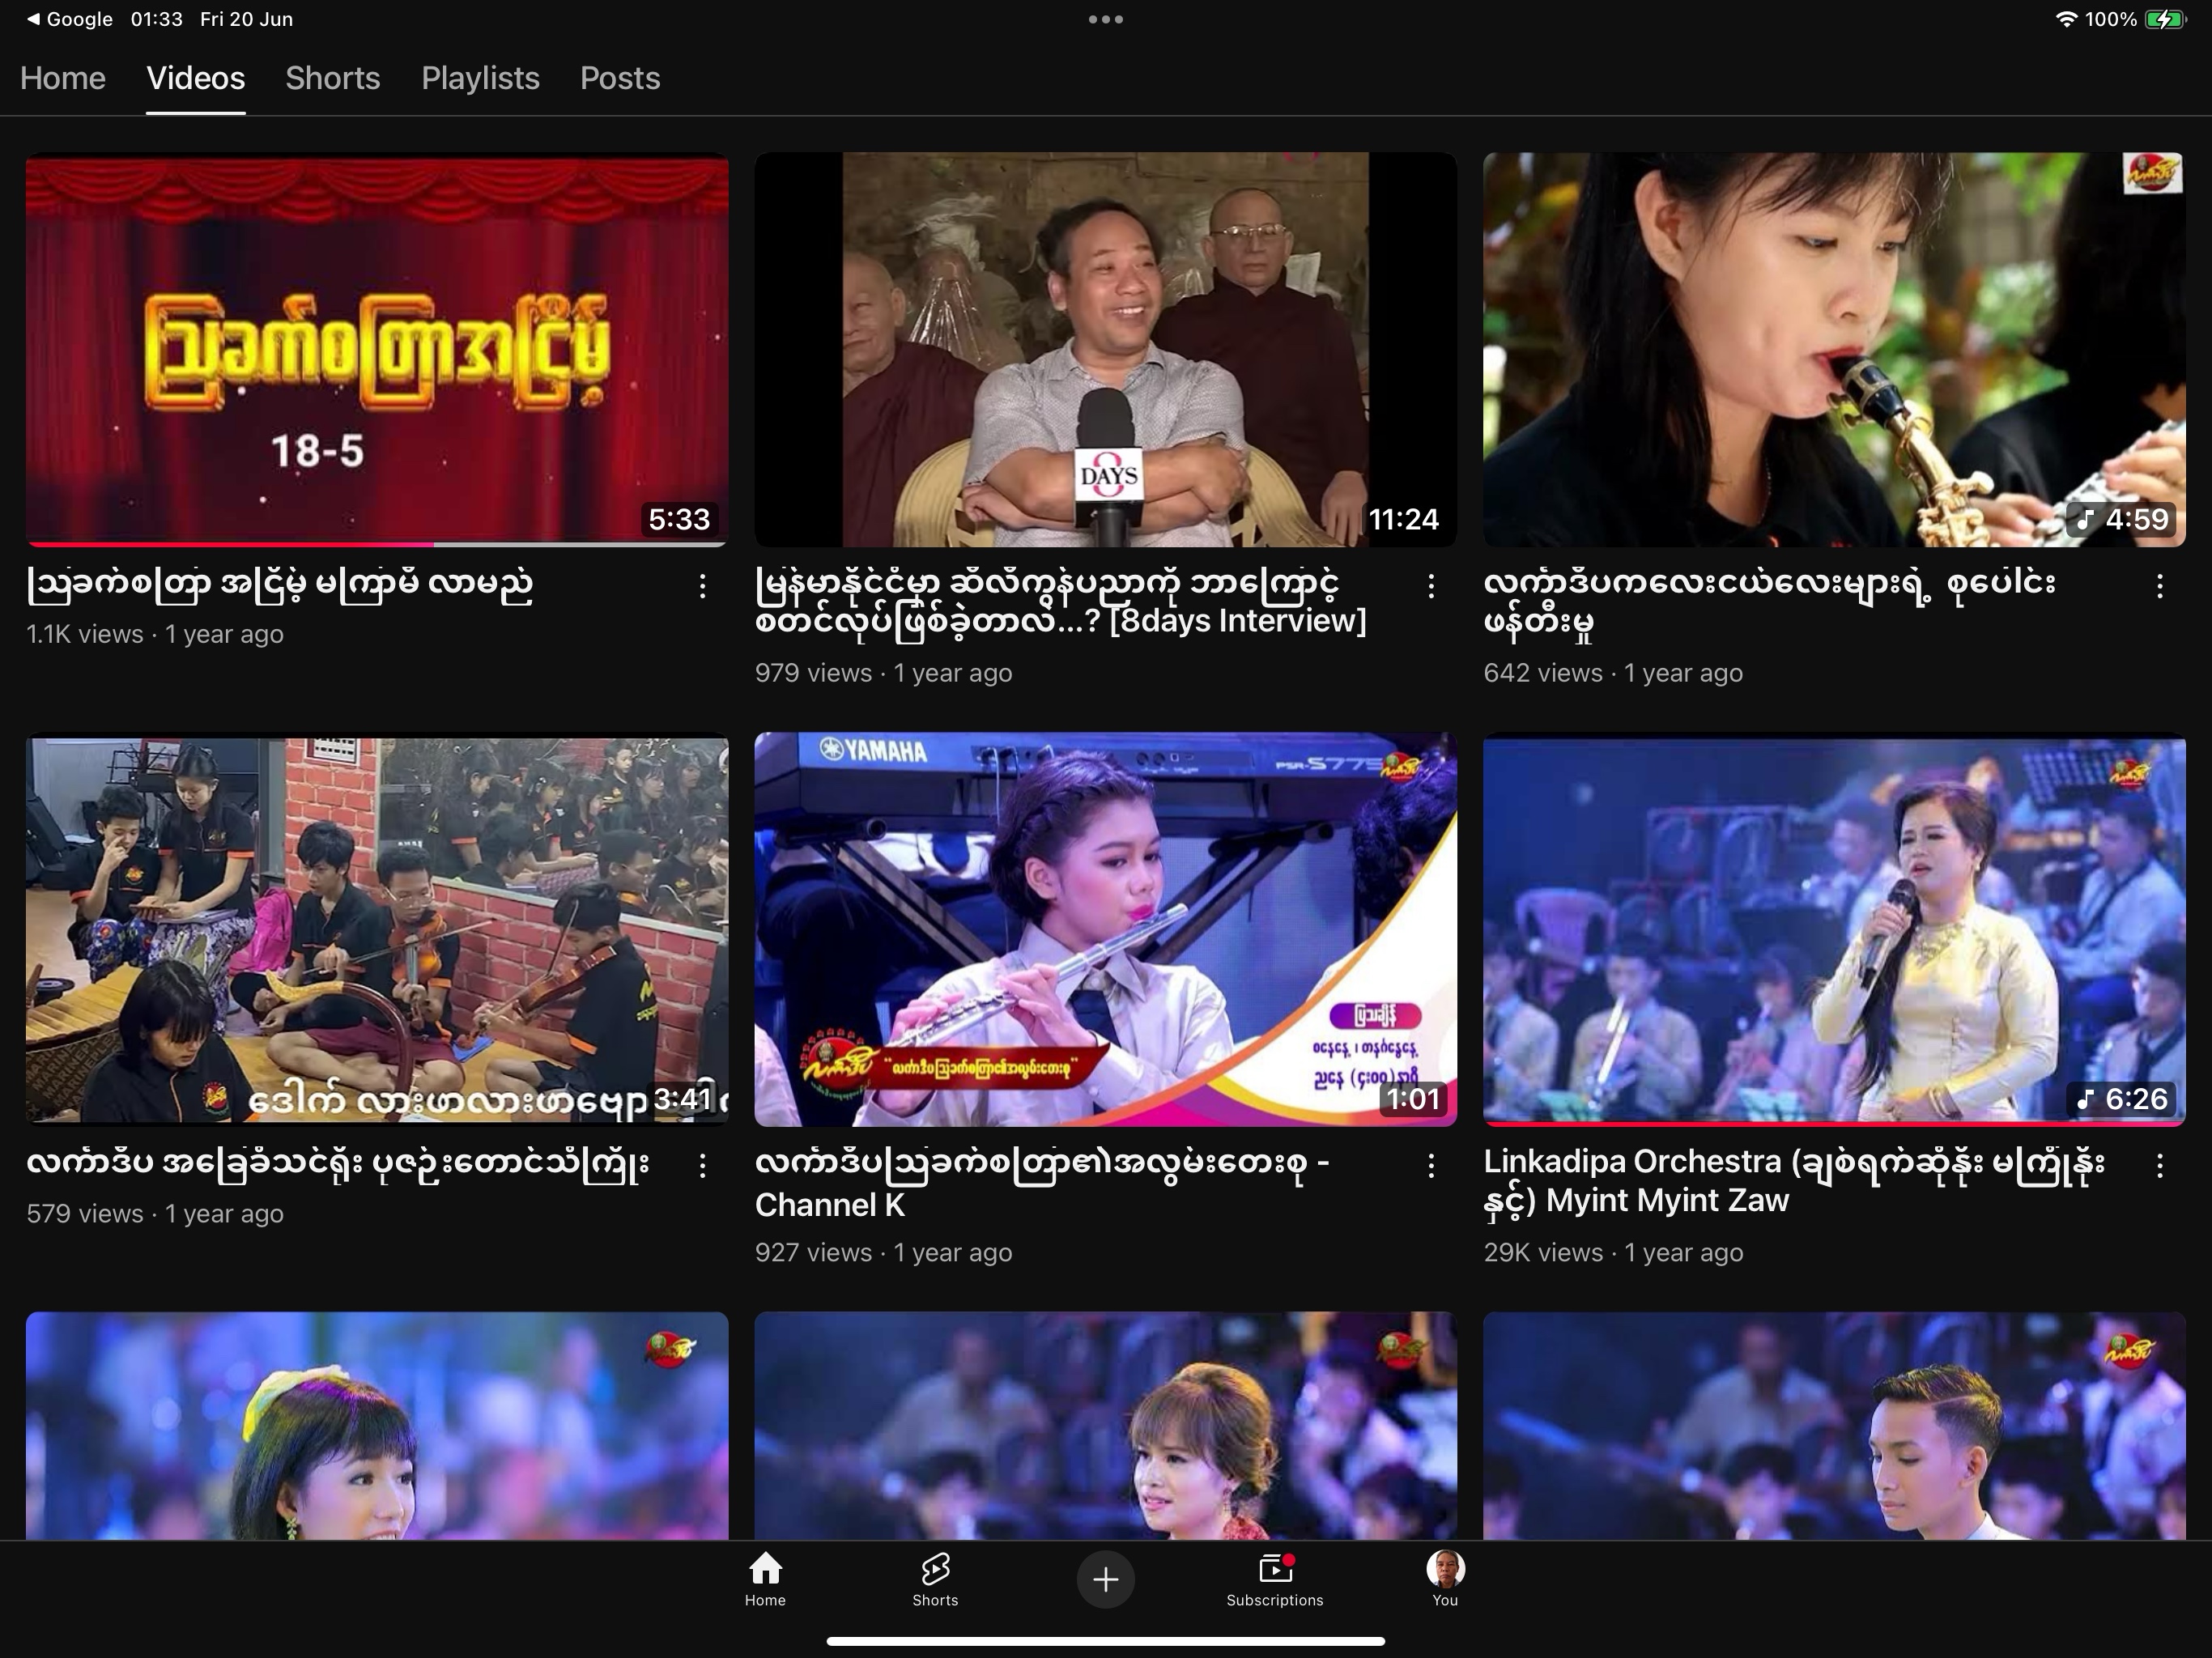Open options menu for Channel K video

pos(1431,1165)
